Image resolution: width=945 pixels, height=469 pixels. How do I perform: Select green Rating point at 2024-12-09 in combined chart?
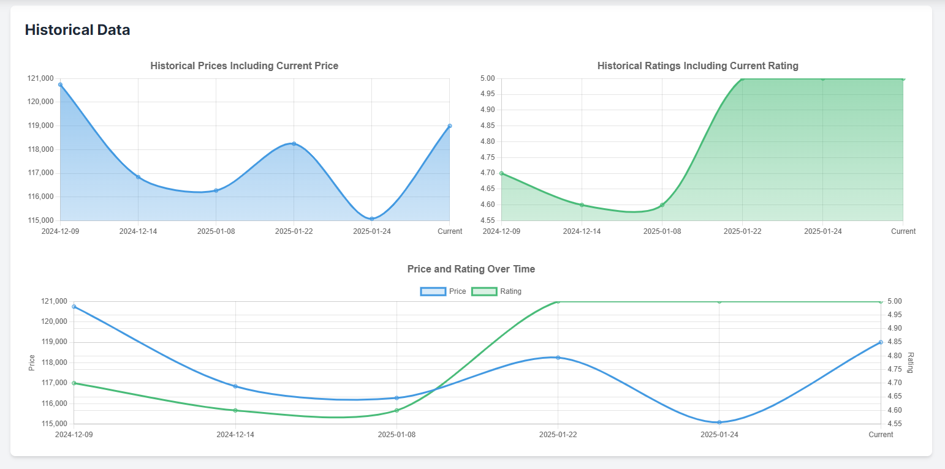(x=74, y=383)
